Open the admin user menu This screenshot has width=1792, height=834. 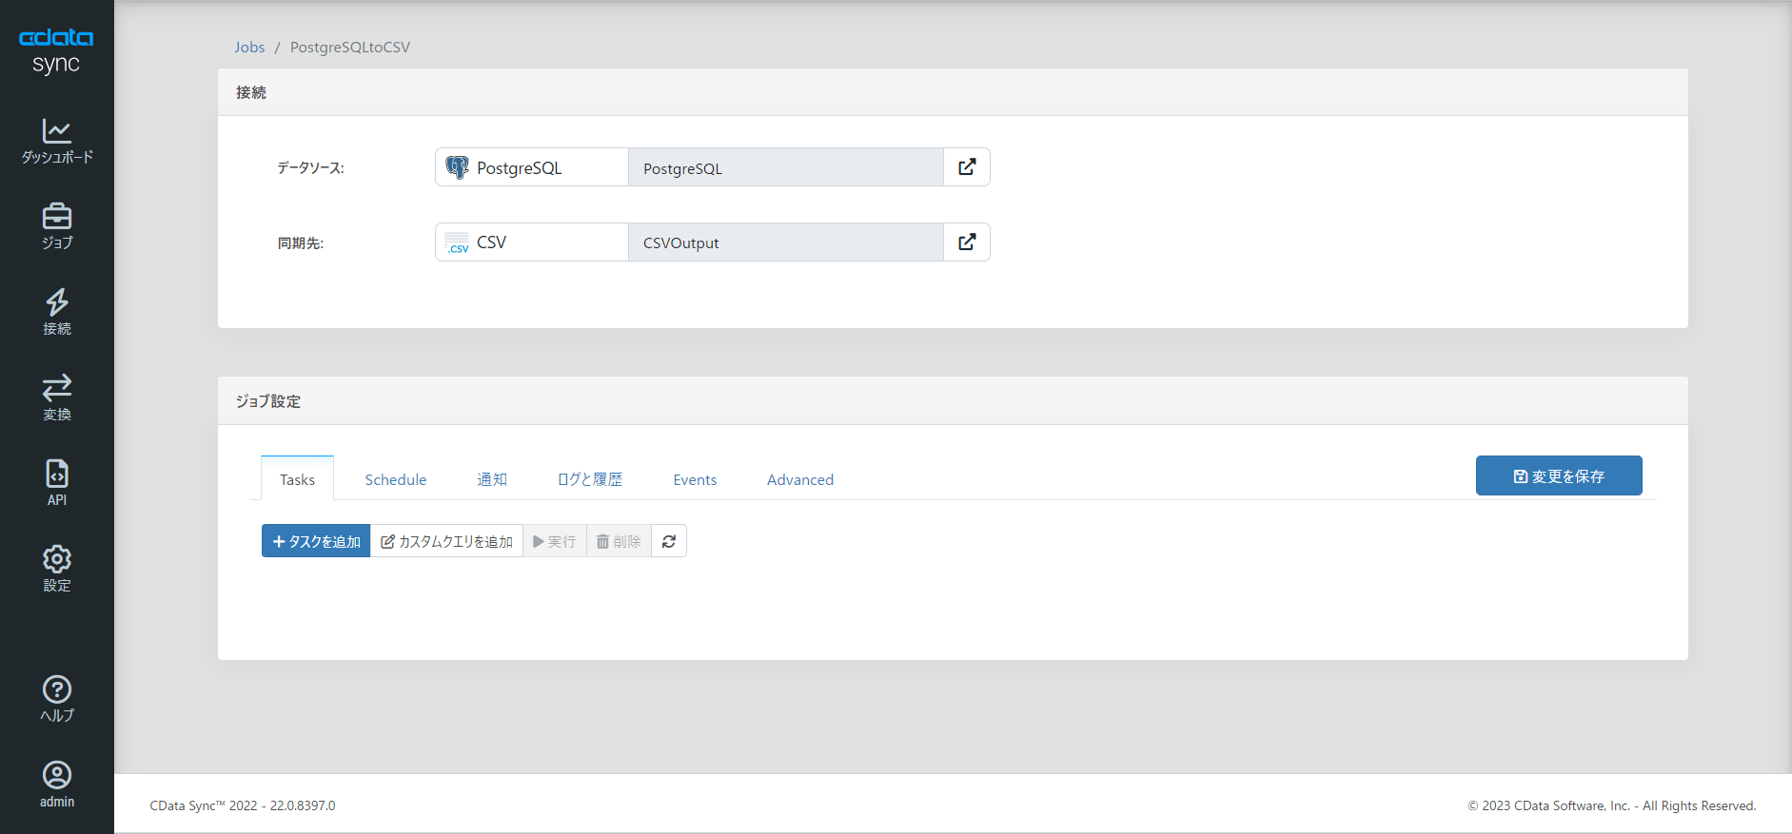57,785
